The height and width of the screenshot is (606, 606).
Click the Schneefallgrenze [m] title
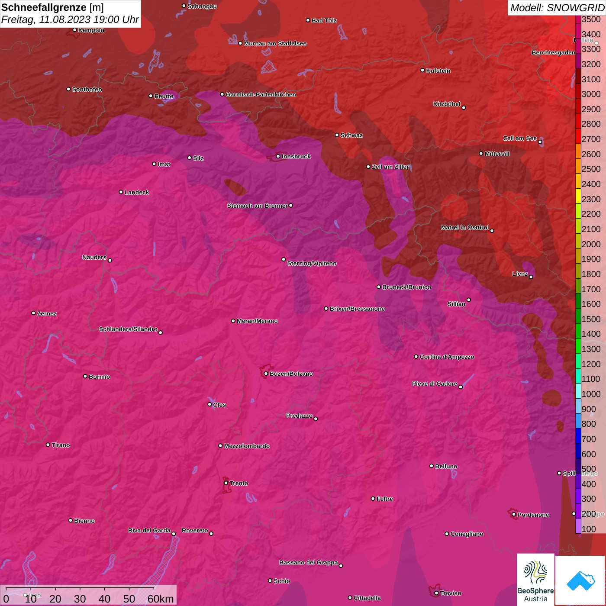tap(52, 7)
